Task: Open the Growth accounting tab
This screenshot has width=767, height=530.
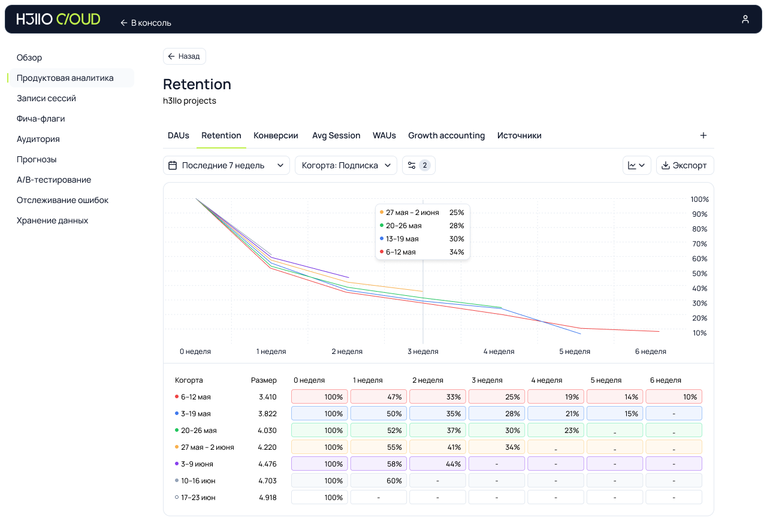Action: click(446, 135)
